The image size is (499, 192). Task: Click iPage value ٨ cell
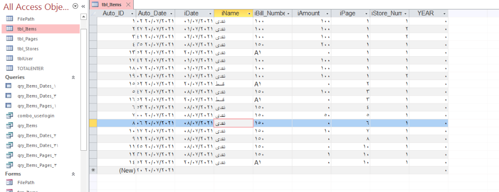click(350, 139)
